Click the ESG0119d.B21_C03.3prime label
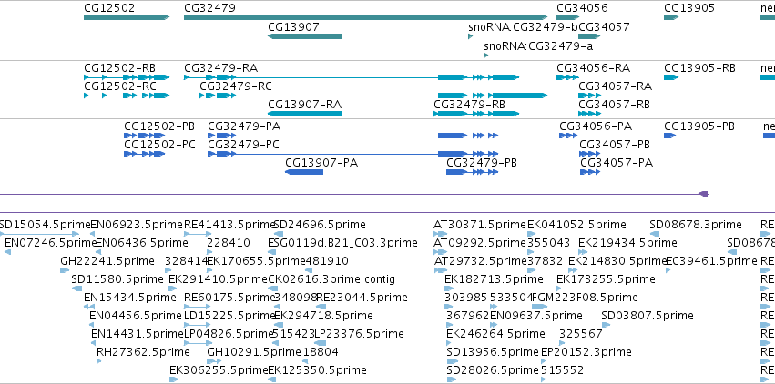Viewport: 775px width, 384px height. click(x=342, y=243)
